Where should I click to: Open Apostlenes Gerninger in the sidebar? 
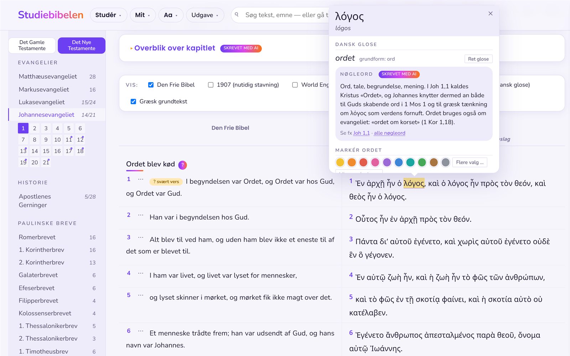[57, 201]
